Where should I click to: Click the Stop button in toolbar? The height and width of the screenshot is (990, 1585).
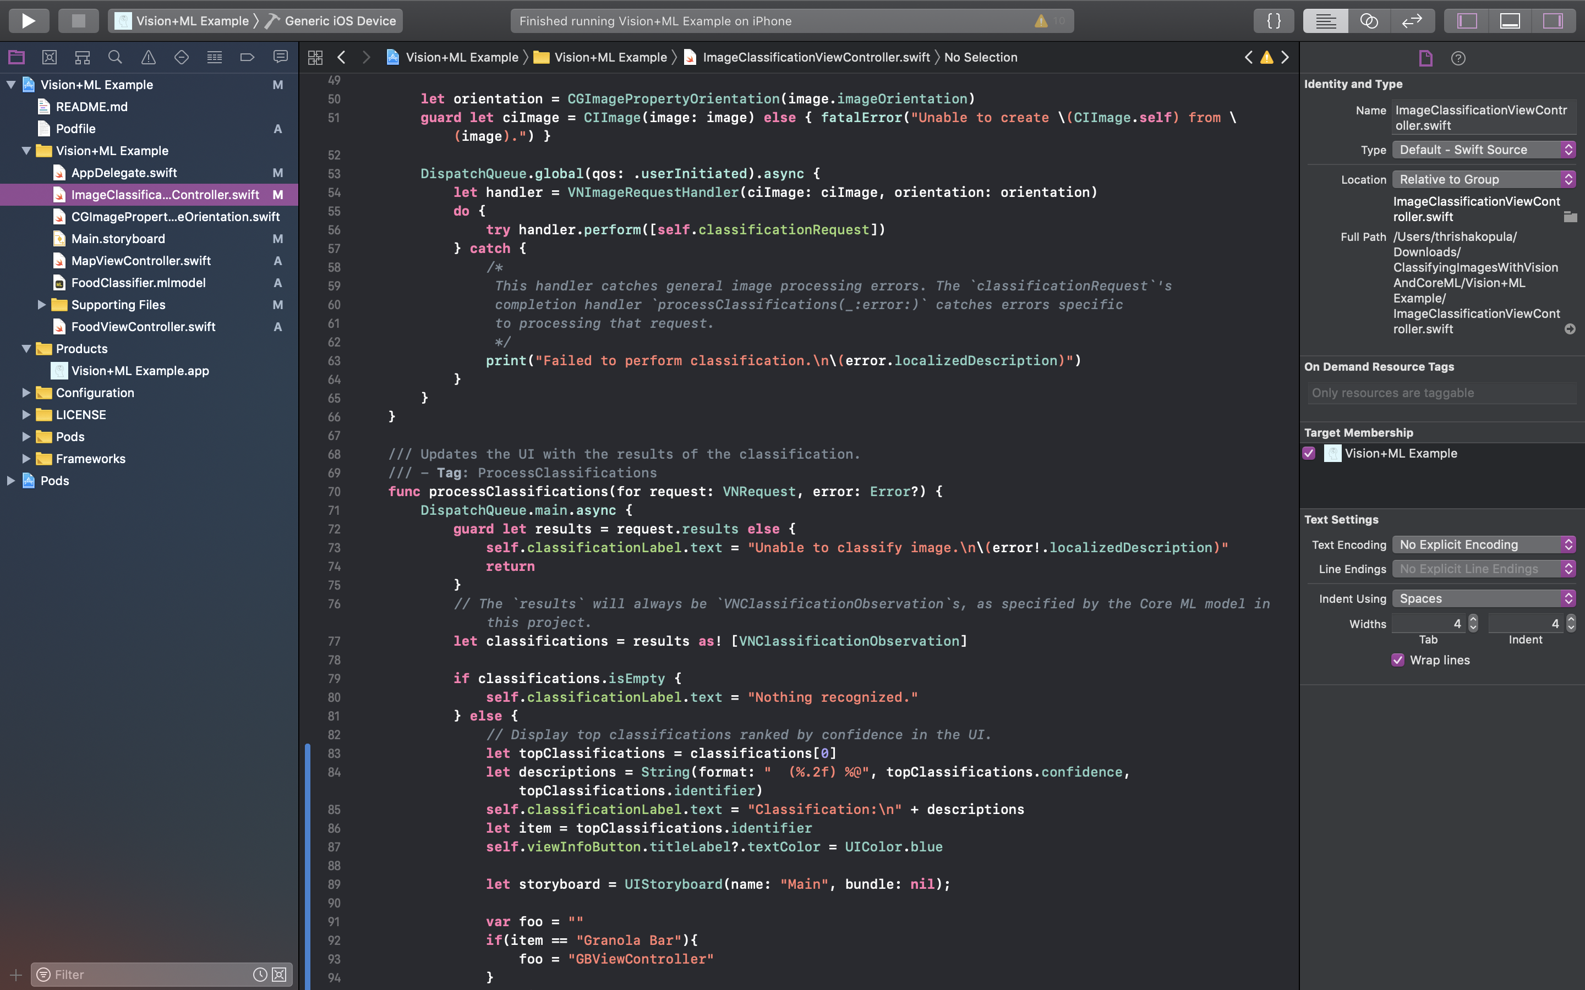coord(79,21)
